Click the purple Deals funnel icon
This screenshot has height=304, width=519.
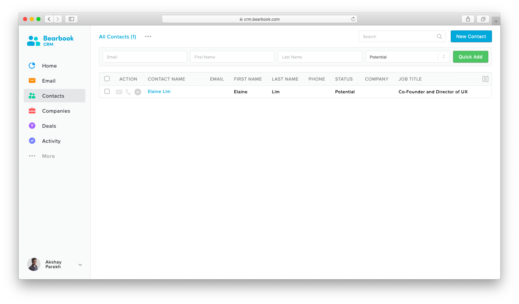32,126
